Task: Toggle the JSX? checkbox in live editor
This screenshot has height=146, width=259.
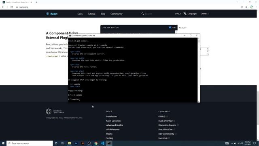Action: [170, 28]
